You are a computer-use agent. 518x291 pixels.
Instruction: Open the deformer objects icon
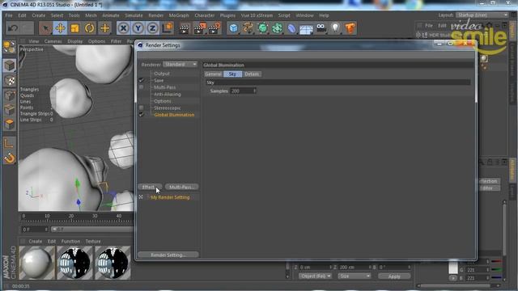coord(291,28)
